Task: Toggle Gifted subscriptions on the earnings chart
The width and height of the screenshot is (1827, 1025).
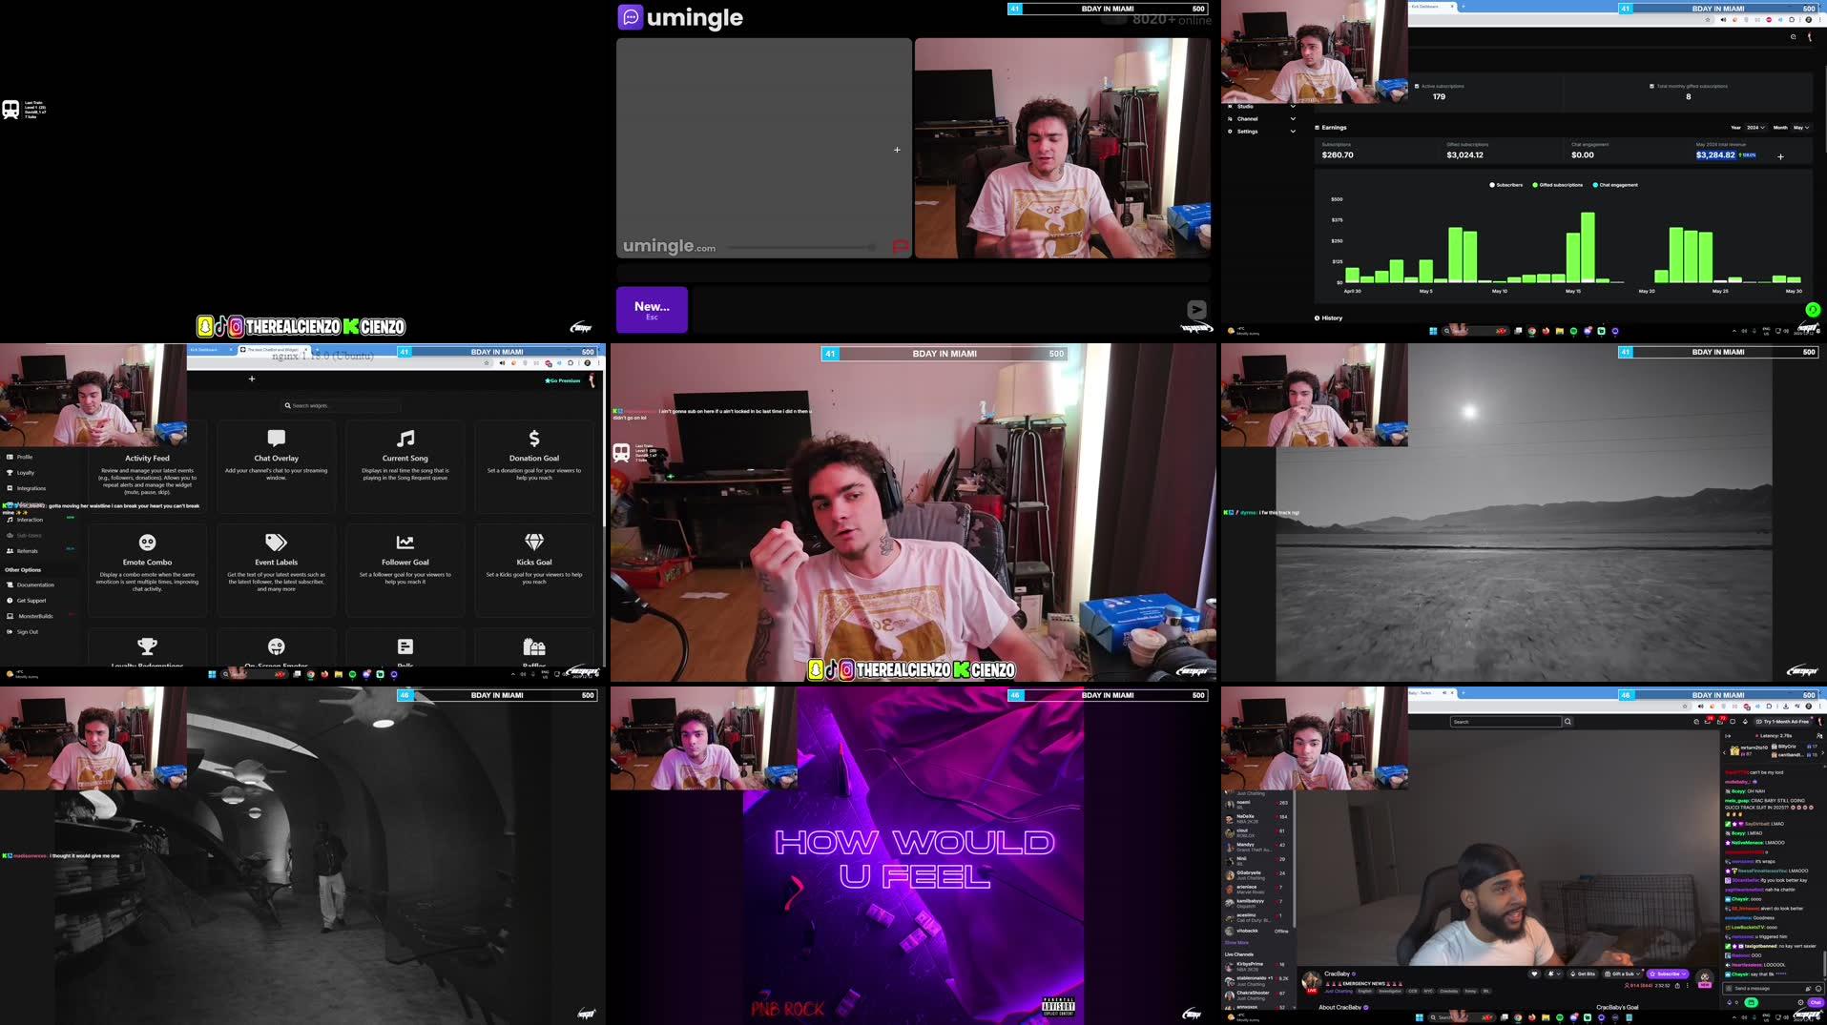Action: point(1558,185)
